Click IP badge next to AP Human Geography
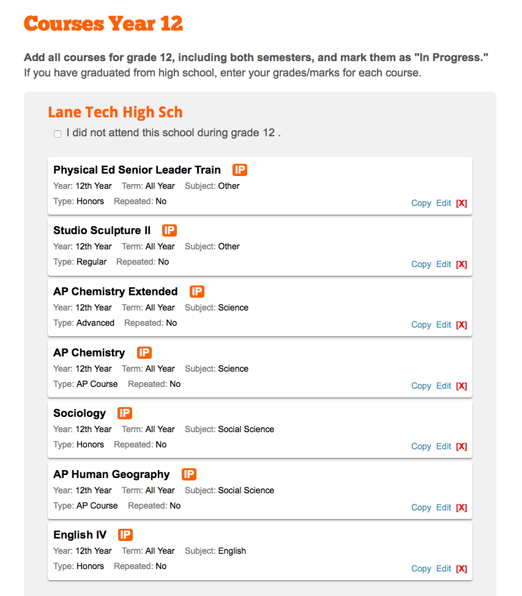The height and width of the screenshot is (596, 522). pyautogui.click(x=188, y=474)
